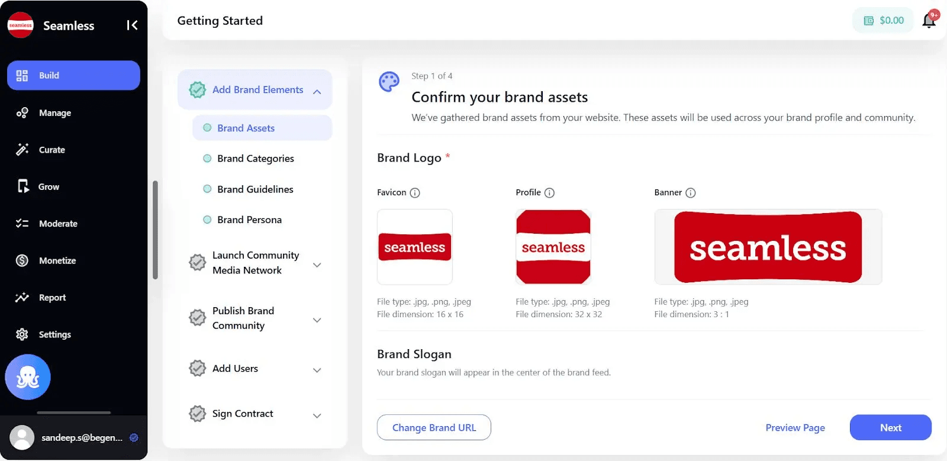
Task: Click sidebar vertical scrollbar
Action: 155,230
